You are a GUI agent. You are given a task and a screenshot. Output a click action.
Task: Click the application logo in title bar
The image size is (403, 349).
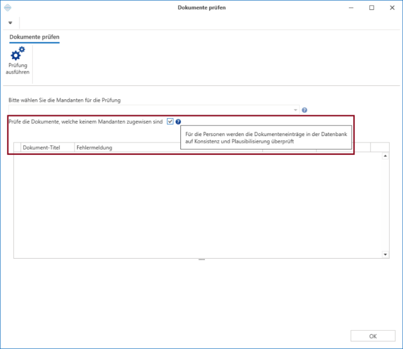[x=8, y=8]
